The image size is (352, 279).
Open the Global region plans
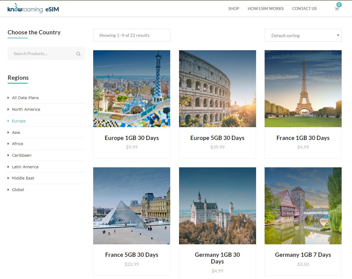(18, 190)
